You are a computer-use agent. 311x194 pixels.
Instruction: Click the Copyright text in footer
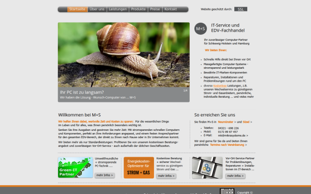[x=245, y=192]
